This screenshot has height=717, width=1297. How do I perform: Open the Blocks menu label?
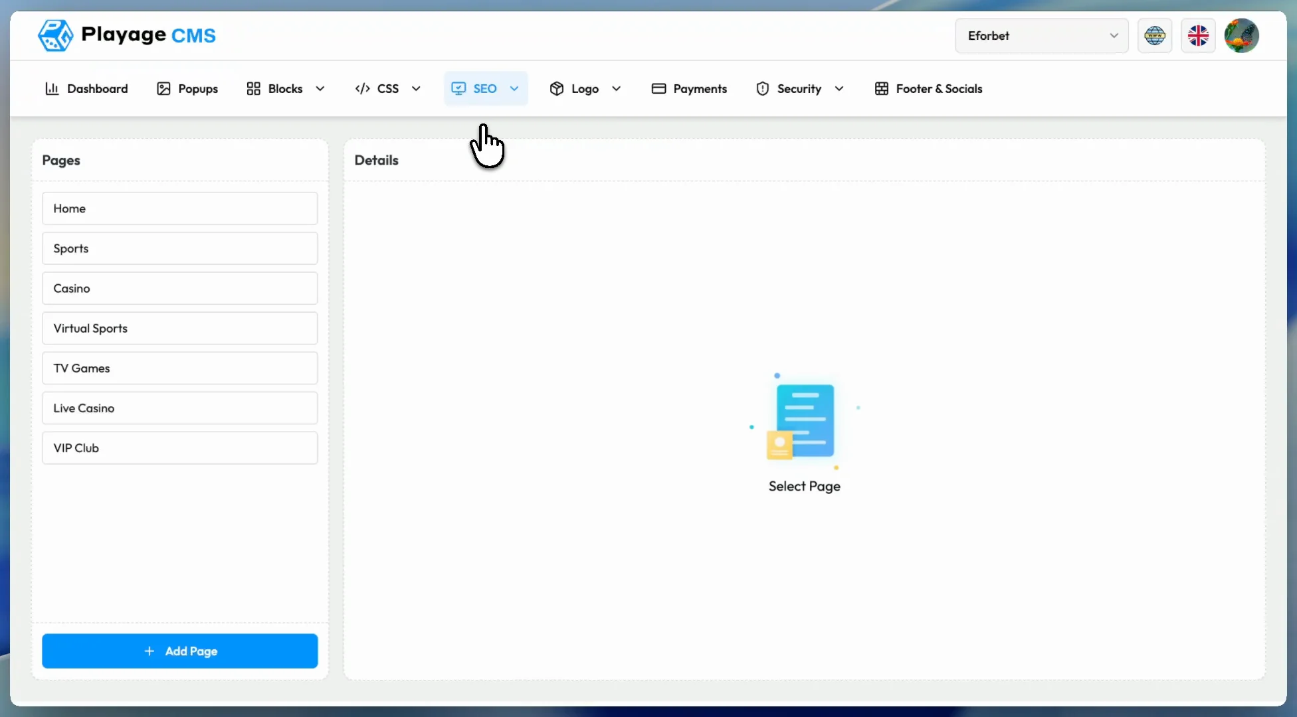285,89
